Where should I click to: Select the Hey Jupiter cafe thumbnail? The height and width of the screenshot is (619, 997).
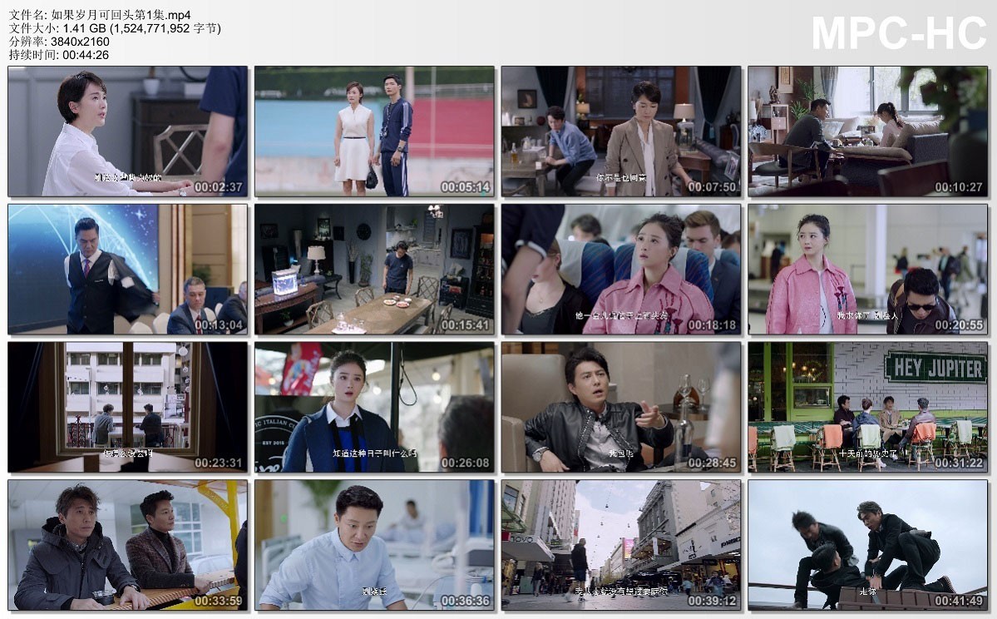(867, 408)
